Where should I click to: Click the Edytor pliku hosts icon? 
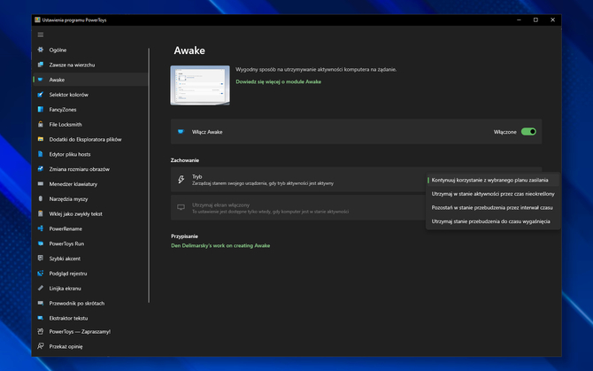41,154
